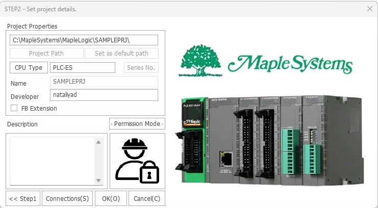378x208 pixels.
Task: Click inside the Description text area
Action: click(53, 161)
